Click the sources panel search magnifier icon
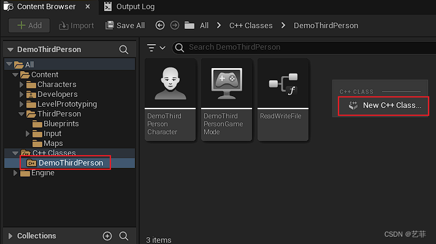This screenshot has width=436, height=244. pos(123,50)
